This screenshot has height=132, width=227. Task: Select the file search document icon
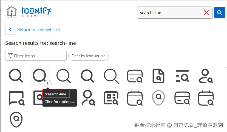point(158,76)
